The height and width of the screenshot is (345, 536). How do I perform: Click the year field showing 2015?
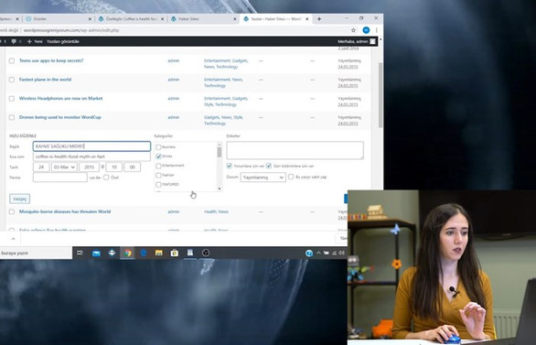pyautogui.click(x=90, y=167)
